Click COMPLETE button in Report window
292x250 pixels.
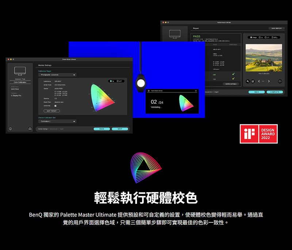pyautogui.click(x=275, y=92)
